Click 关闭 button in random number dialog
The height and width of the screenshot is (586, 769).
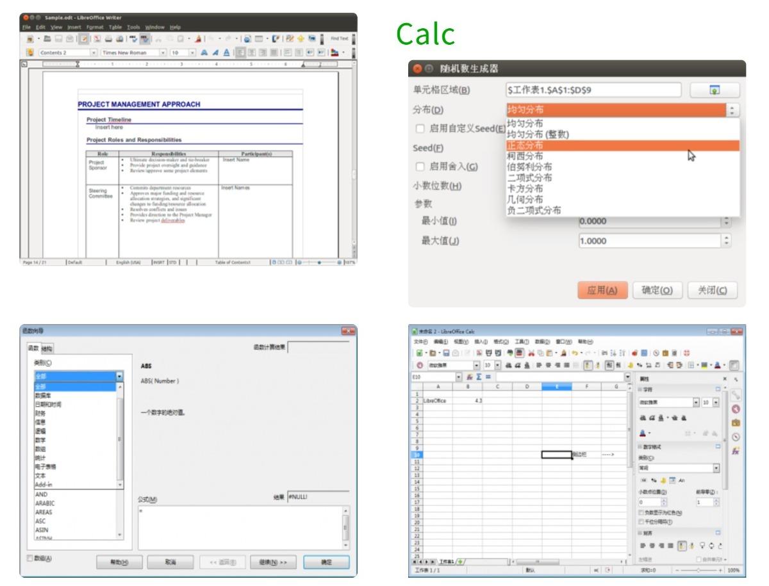[x=711, y=290]
